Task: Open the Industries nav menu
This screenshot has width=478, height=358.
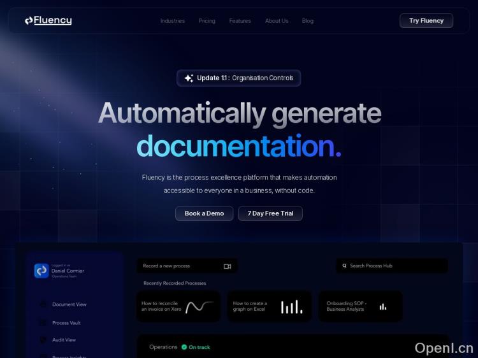Action: pos(173,21)
